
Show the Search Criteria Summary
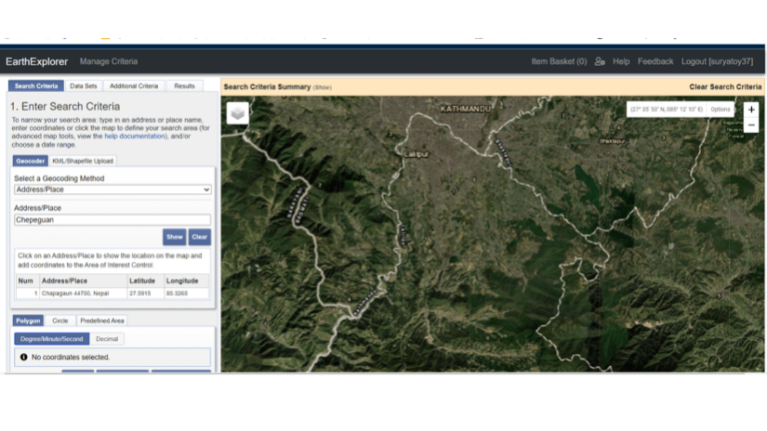(323, 88)
